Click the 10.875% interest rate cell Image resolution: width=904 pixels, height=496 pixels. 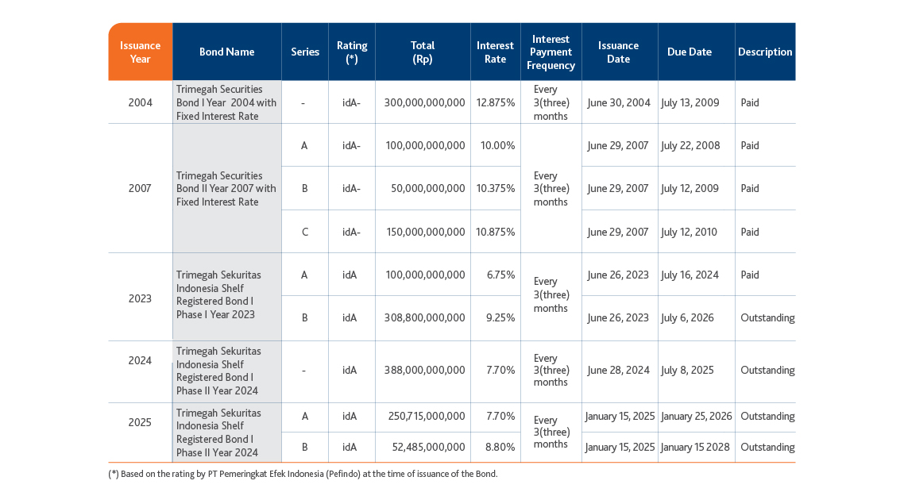(x=495, y=233)
